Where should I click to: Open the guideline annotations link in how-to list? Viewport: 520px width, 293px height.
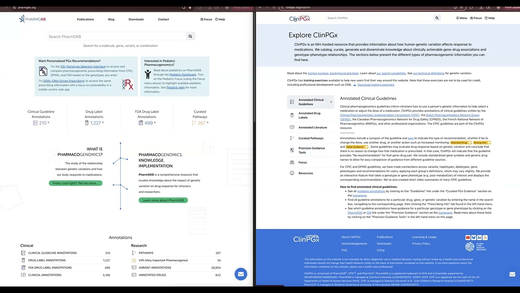pyautogui.click(x=371, y=191)
